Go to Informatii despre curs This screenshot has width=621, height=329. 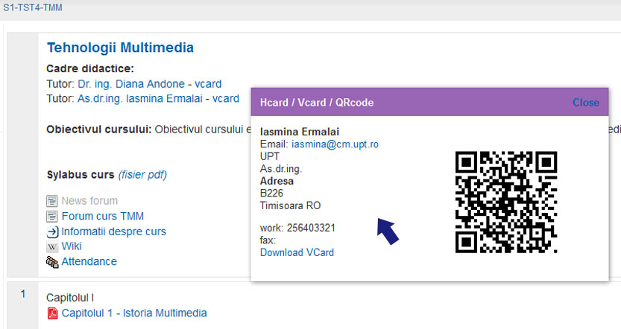[113, 231]
